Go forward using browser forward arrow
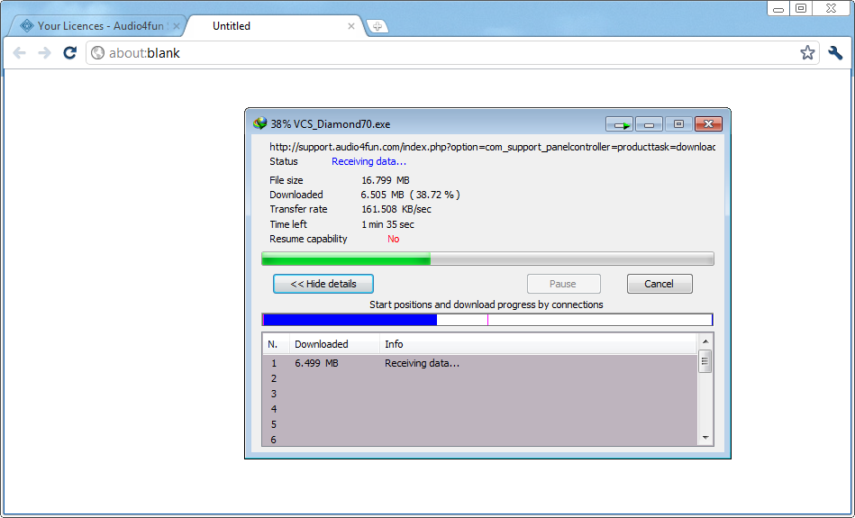Screen dimensions: 855x518 pyautogui.click(x=44, y=53)
